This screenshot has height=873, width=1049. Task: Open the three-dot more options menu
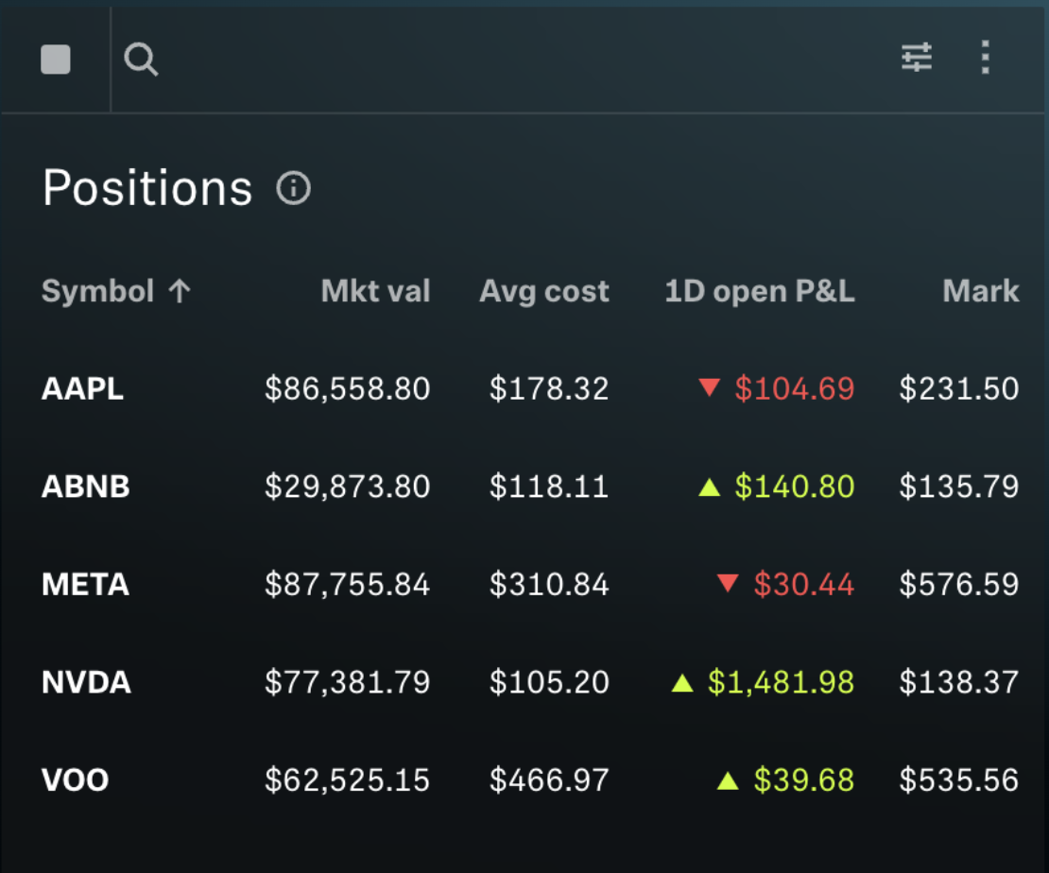click(x=985, y=58)
